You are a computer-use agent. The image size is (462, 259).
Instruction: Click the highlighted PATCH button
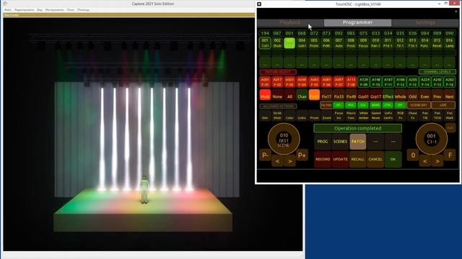point(358,142)
